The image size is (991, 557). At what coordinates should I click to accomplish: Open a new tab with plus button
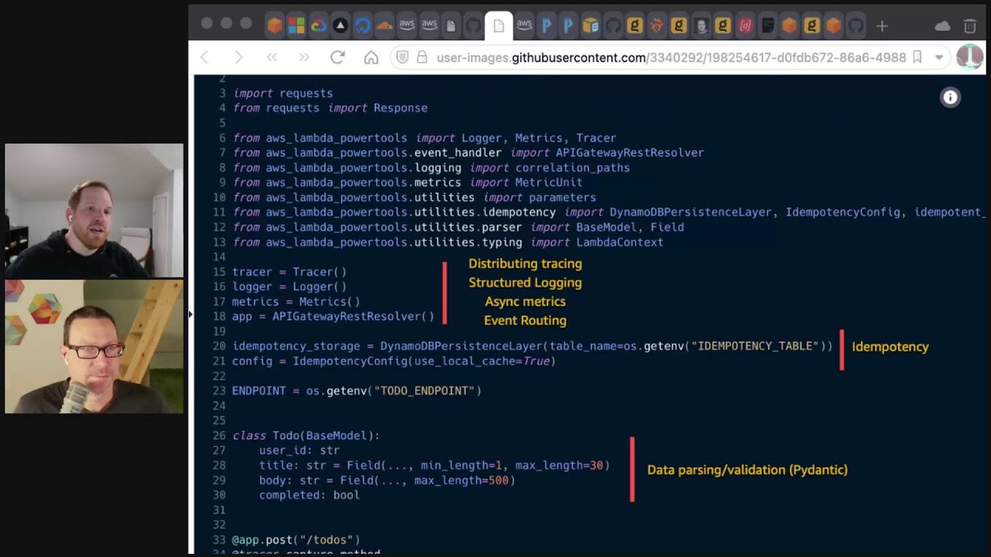882,26
